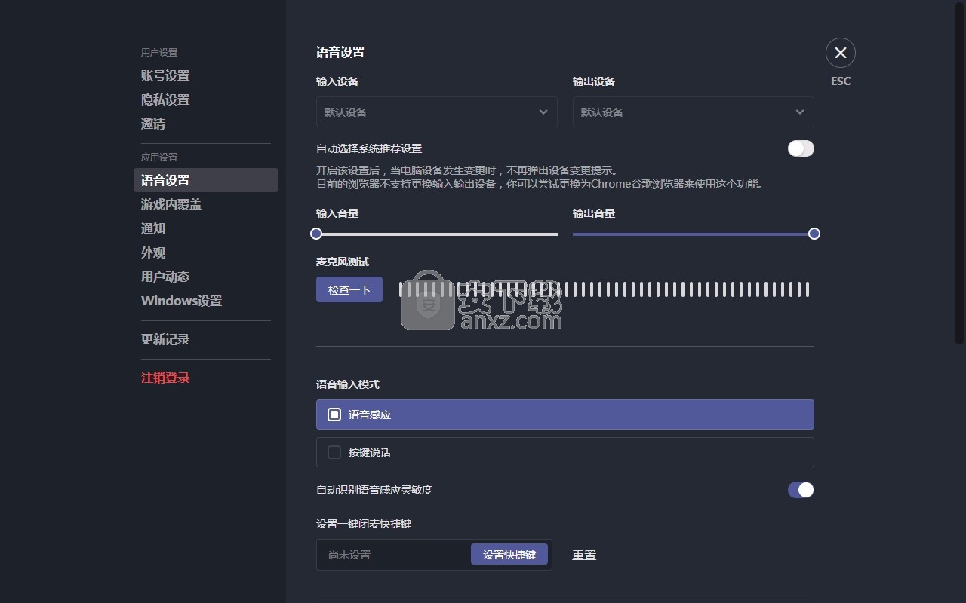Expand the 输出设备 dropdown
The image size is (966, 603).
point(694,112)
